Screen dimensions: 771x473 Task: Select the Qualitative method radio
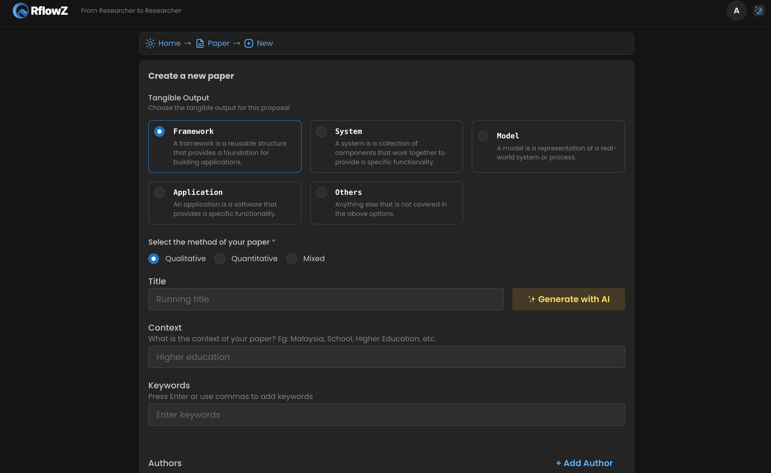(154, 259)
